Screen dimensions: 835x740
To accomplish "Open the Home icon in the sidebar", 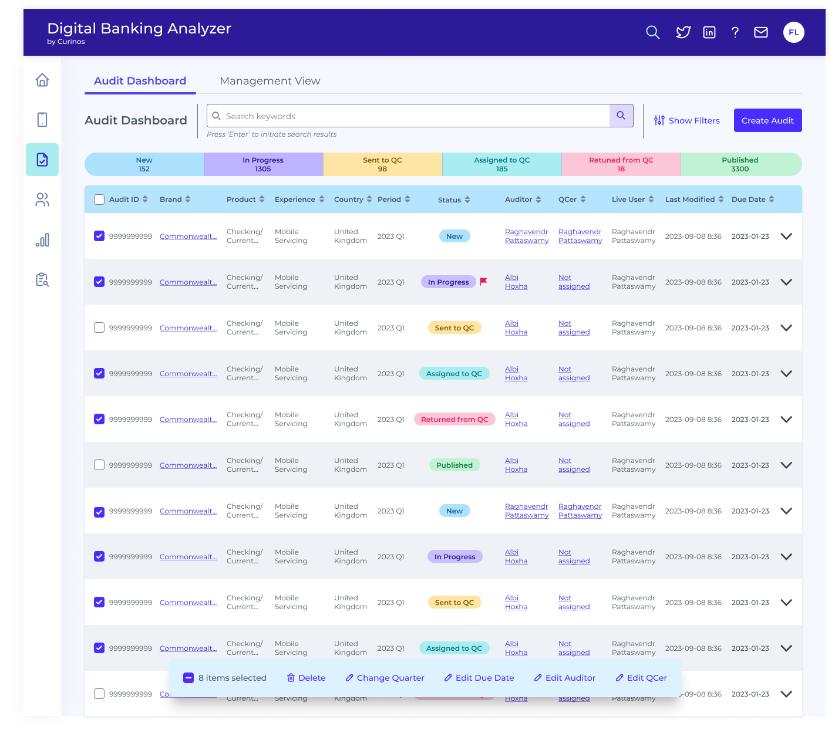I will click(42, 80).
